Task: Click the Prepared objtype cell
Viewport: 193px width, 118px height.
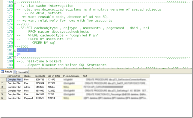Action: coord(28,98)
